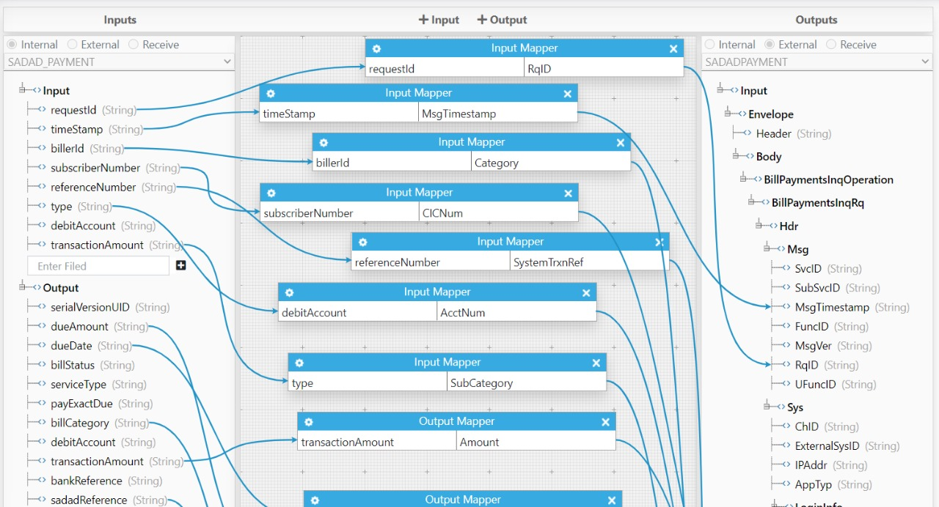Close the type SubCategory mapper

click(x=596, y=363)
